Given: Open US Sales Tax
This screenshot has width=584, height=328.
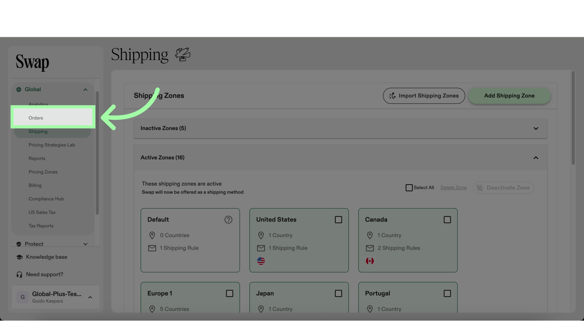Looking at the screenshot, I should click(42, 212).
